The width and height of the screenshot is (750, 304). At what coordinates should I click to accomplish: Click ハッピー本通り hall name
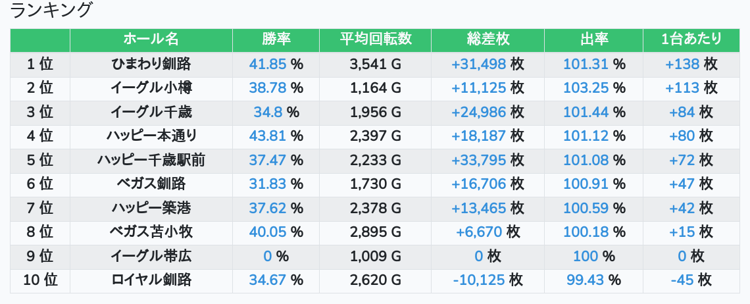click(x=151, y=136)
